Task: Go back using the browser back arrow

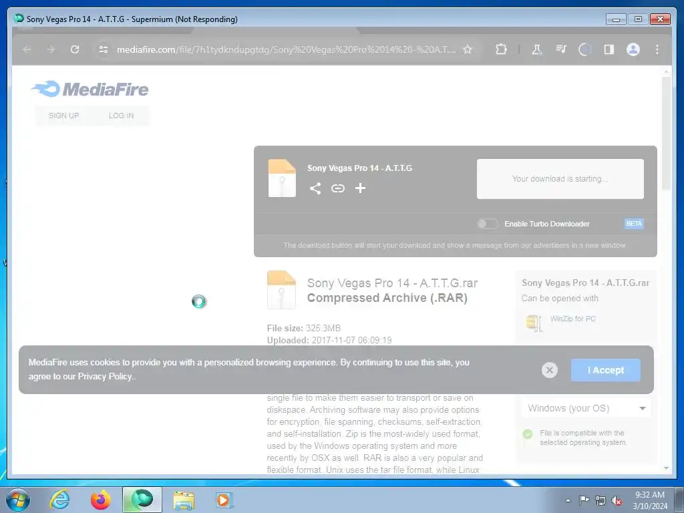Action: [x=27, y=49]
